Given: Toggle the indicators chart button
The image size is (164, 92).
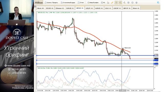Looking at the screenshot, I should click(120, 3).
